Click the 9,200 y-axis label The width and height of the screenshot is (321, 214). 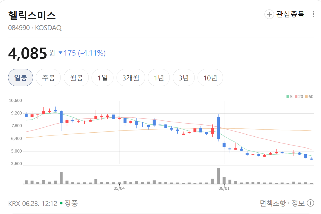[x=16, y=113]
